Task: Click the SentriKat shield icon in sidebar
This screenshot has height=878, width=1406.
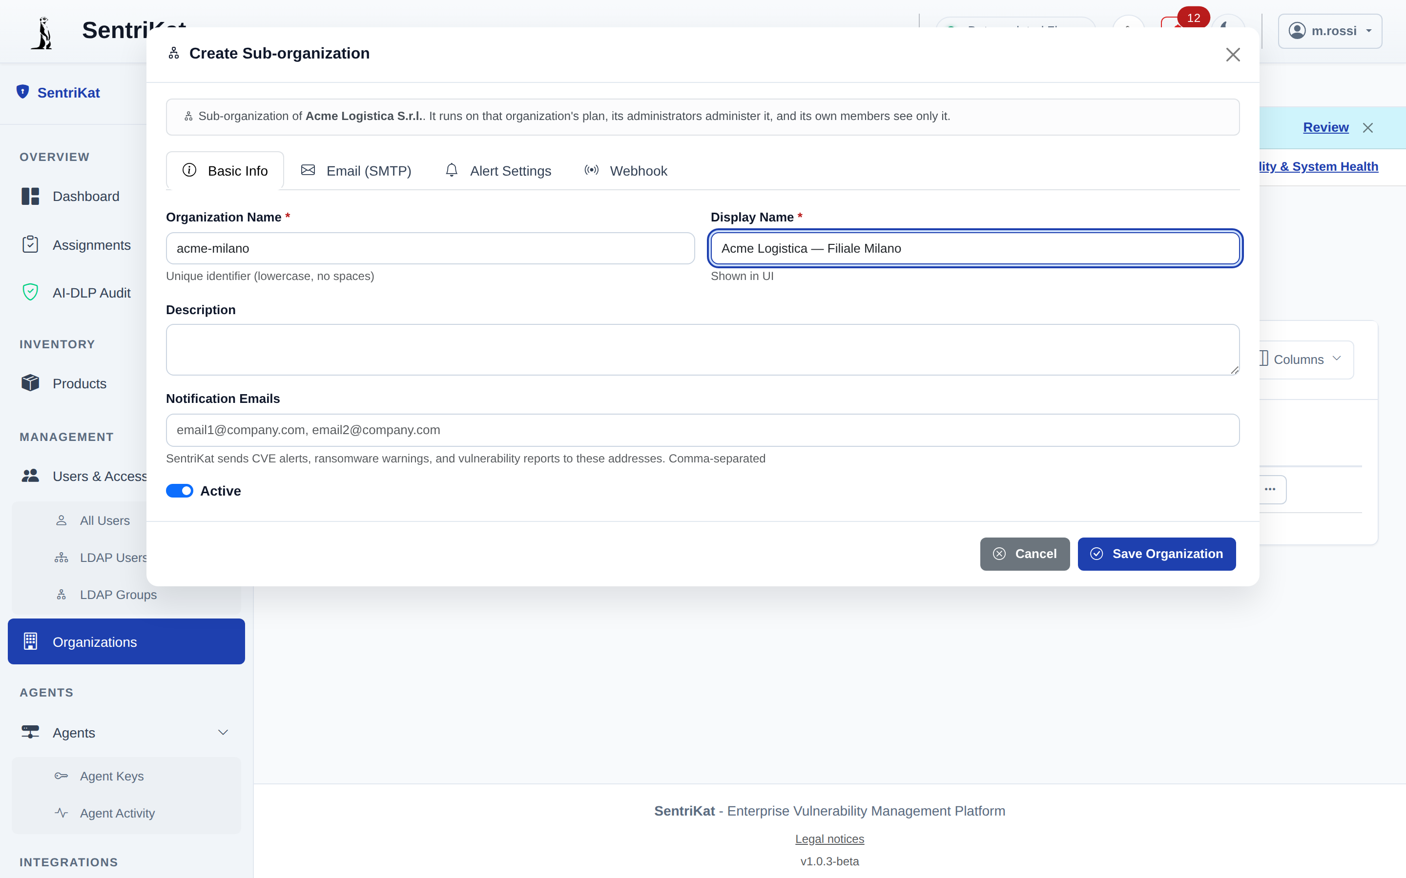Action: pyautogui.click(x=22, y=92)
